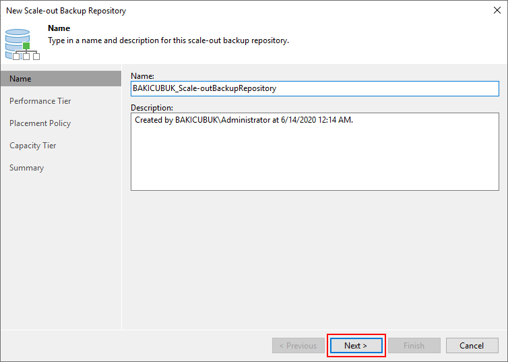
Task: Click into the Name input field
Action: pos(315,88)
